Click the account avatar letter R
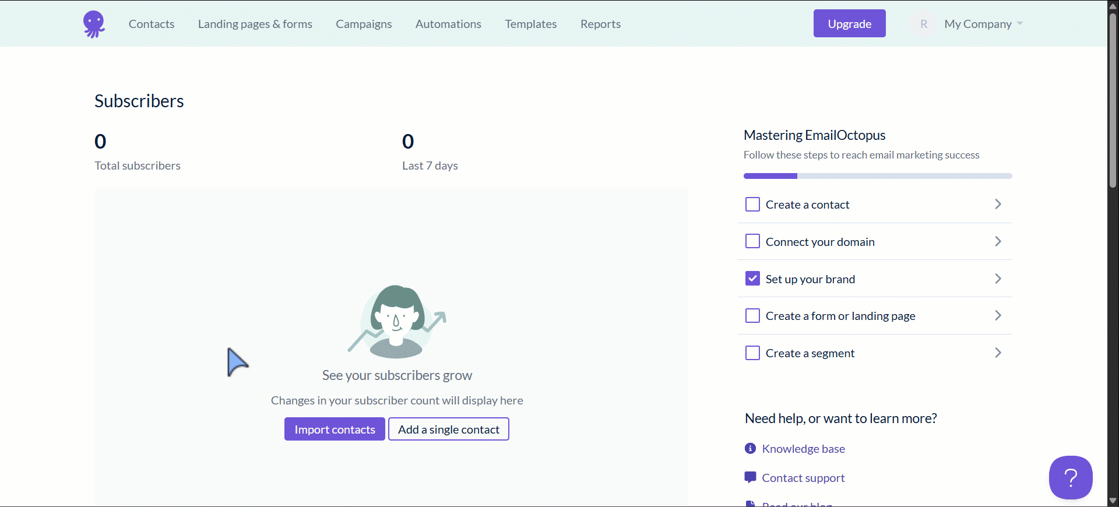Screen dimensions: 1119x507 click(924, 24)
